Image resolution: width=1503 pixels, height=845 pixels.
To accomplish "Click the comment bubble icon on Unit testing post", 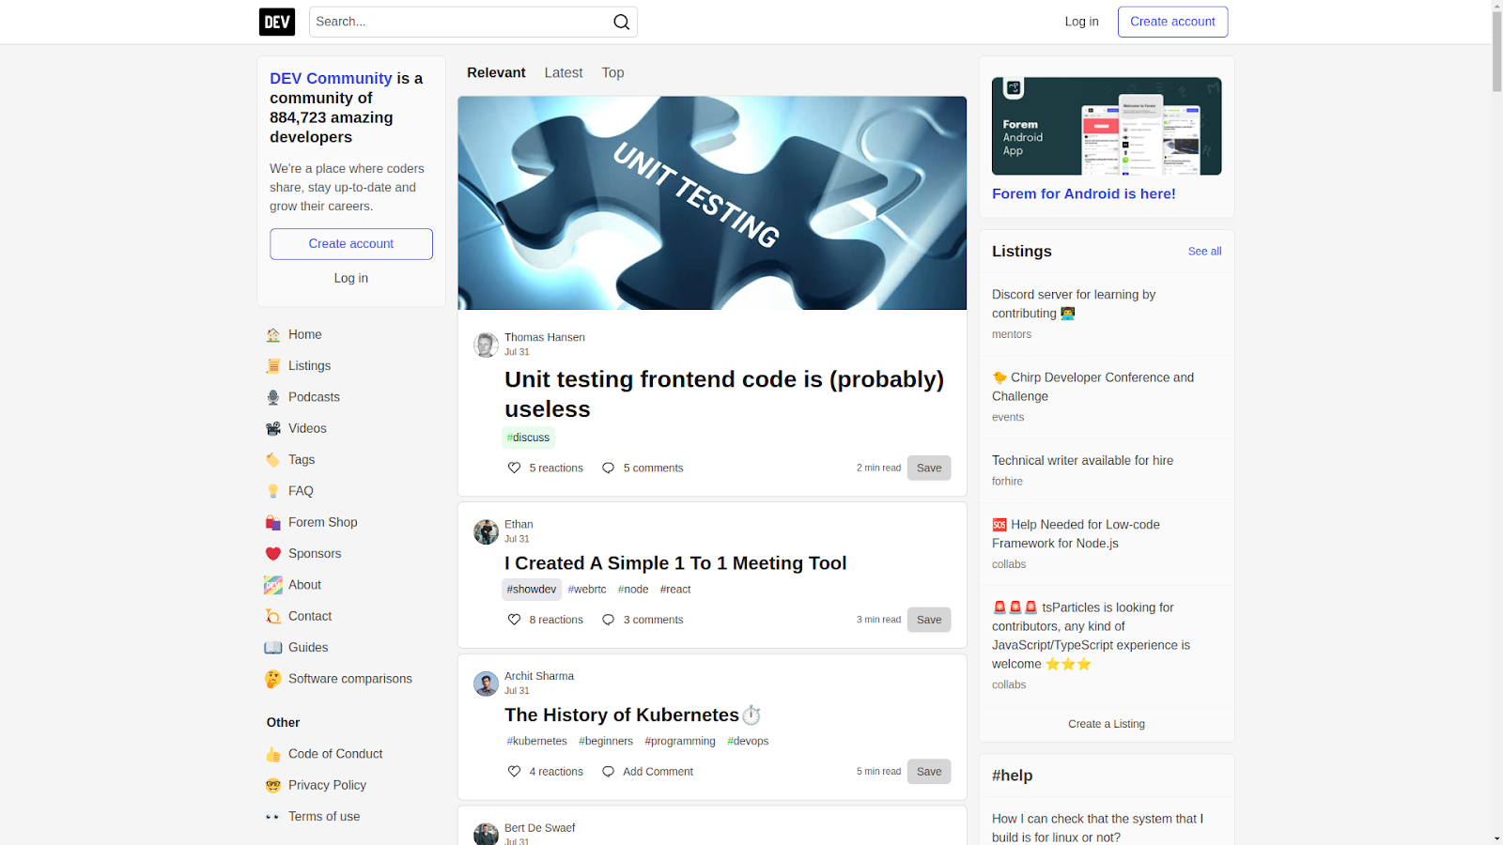I will pos(608,468).
